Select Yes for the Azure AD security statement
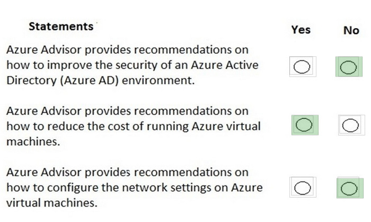 coord(303,67)
